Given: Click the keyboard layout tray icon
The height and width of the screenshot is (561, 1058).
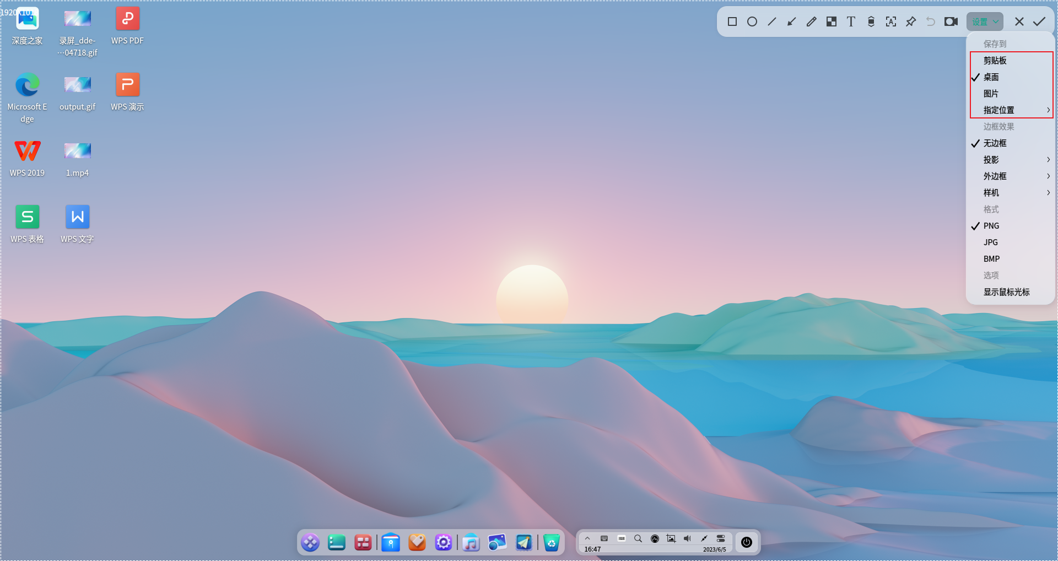Looking at the screenshot, I should (604, 538).
